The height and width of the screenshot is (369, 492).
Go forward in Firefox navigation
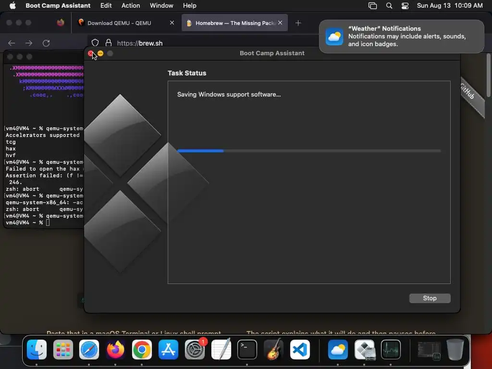click(29, 43)
